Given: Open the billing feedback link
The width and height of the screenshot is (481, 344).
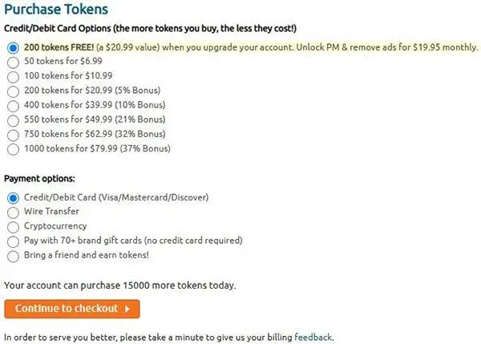Looking at the screenshot, I should [x=313, y=338].
